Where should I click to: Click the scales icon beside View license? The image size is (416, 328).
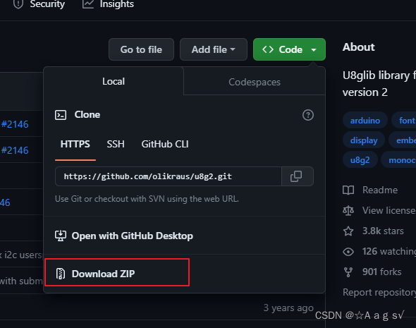coord(348,210)
